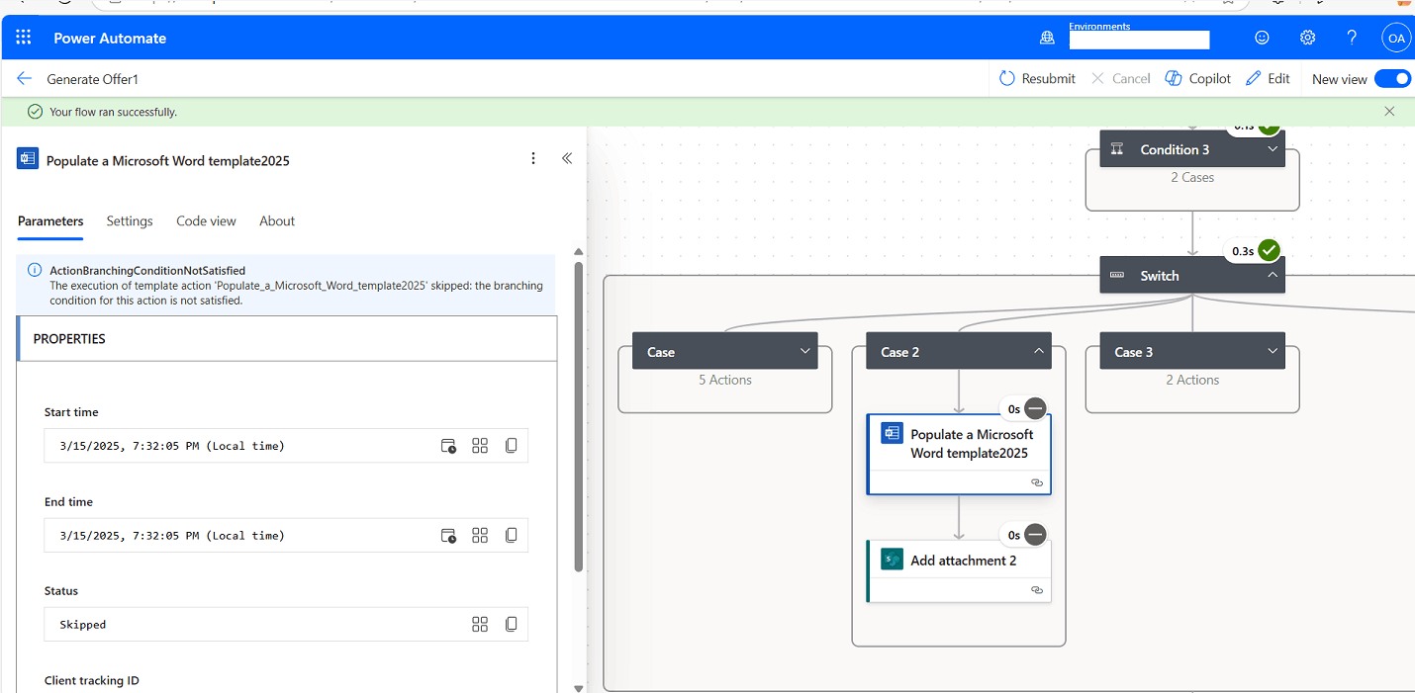Click the End time value field

click(x=286, y=535)
